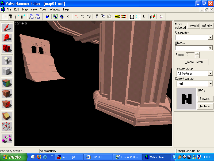Open the Map menu
The height and width of the screenshot is (161, 214).
[x=25, y=9]
